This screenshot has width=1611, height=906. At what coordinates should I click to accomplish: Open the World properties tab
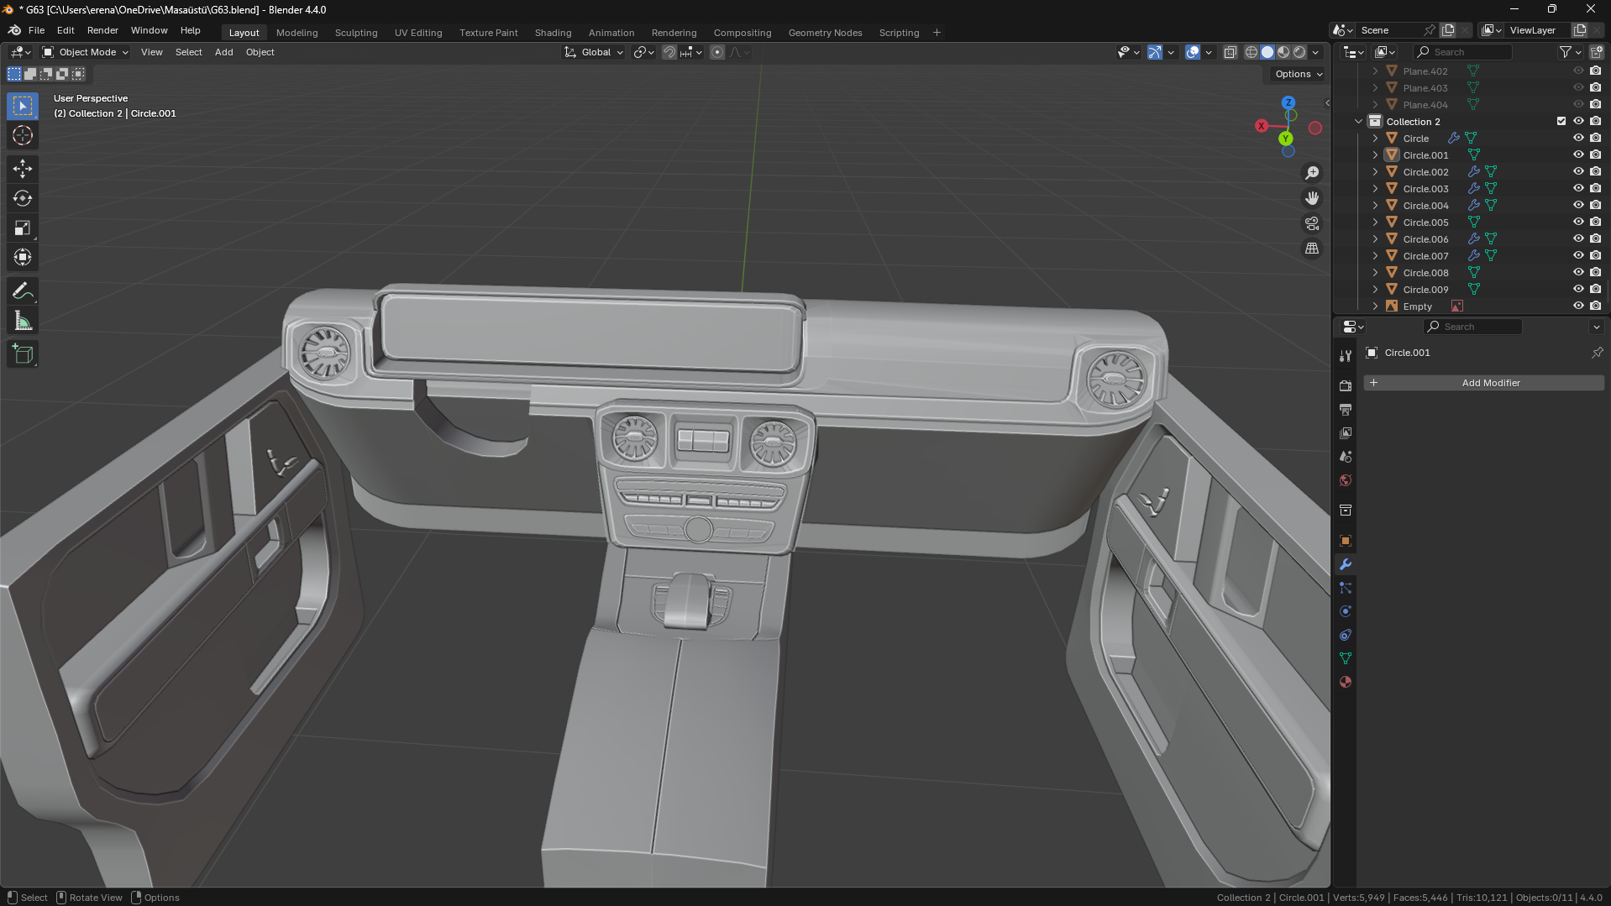tap(1346, 480)
